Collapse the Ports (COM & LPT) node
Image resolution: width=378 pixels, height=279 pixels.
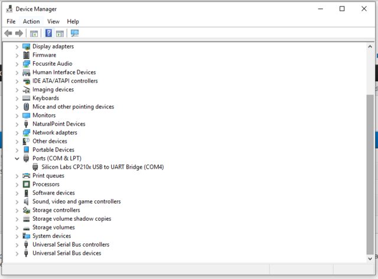pyautogui.click(x=17, y=159)
